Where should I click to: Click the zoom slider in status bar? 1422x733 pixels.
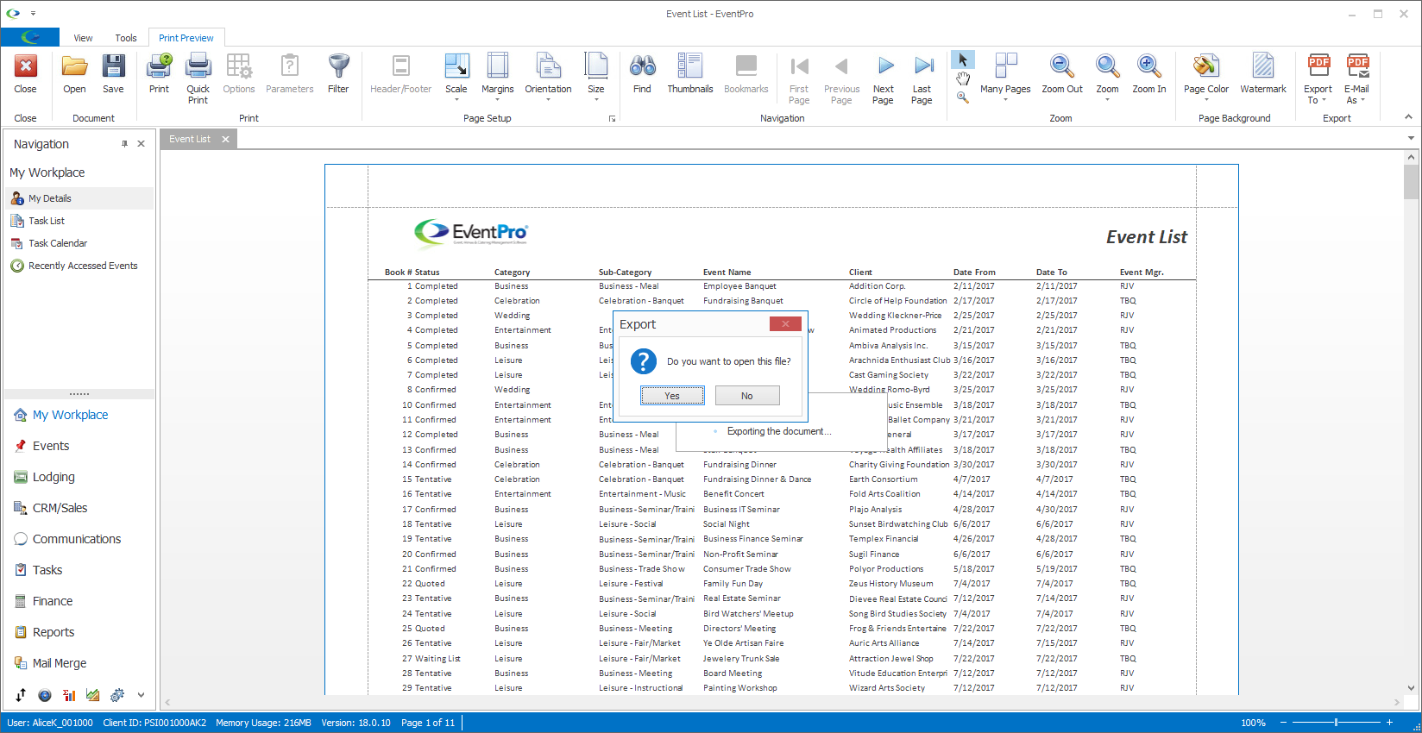point(1336,723)
